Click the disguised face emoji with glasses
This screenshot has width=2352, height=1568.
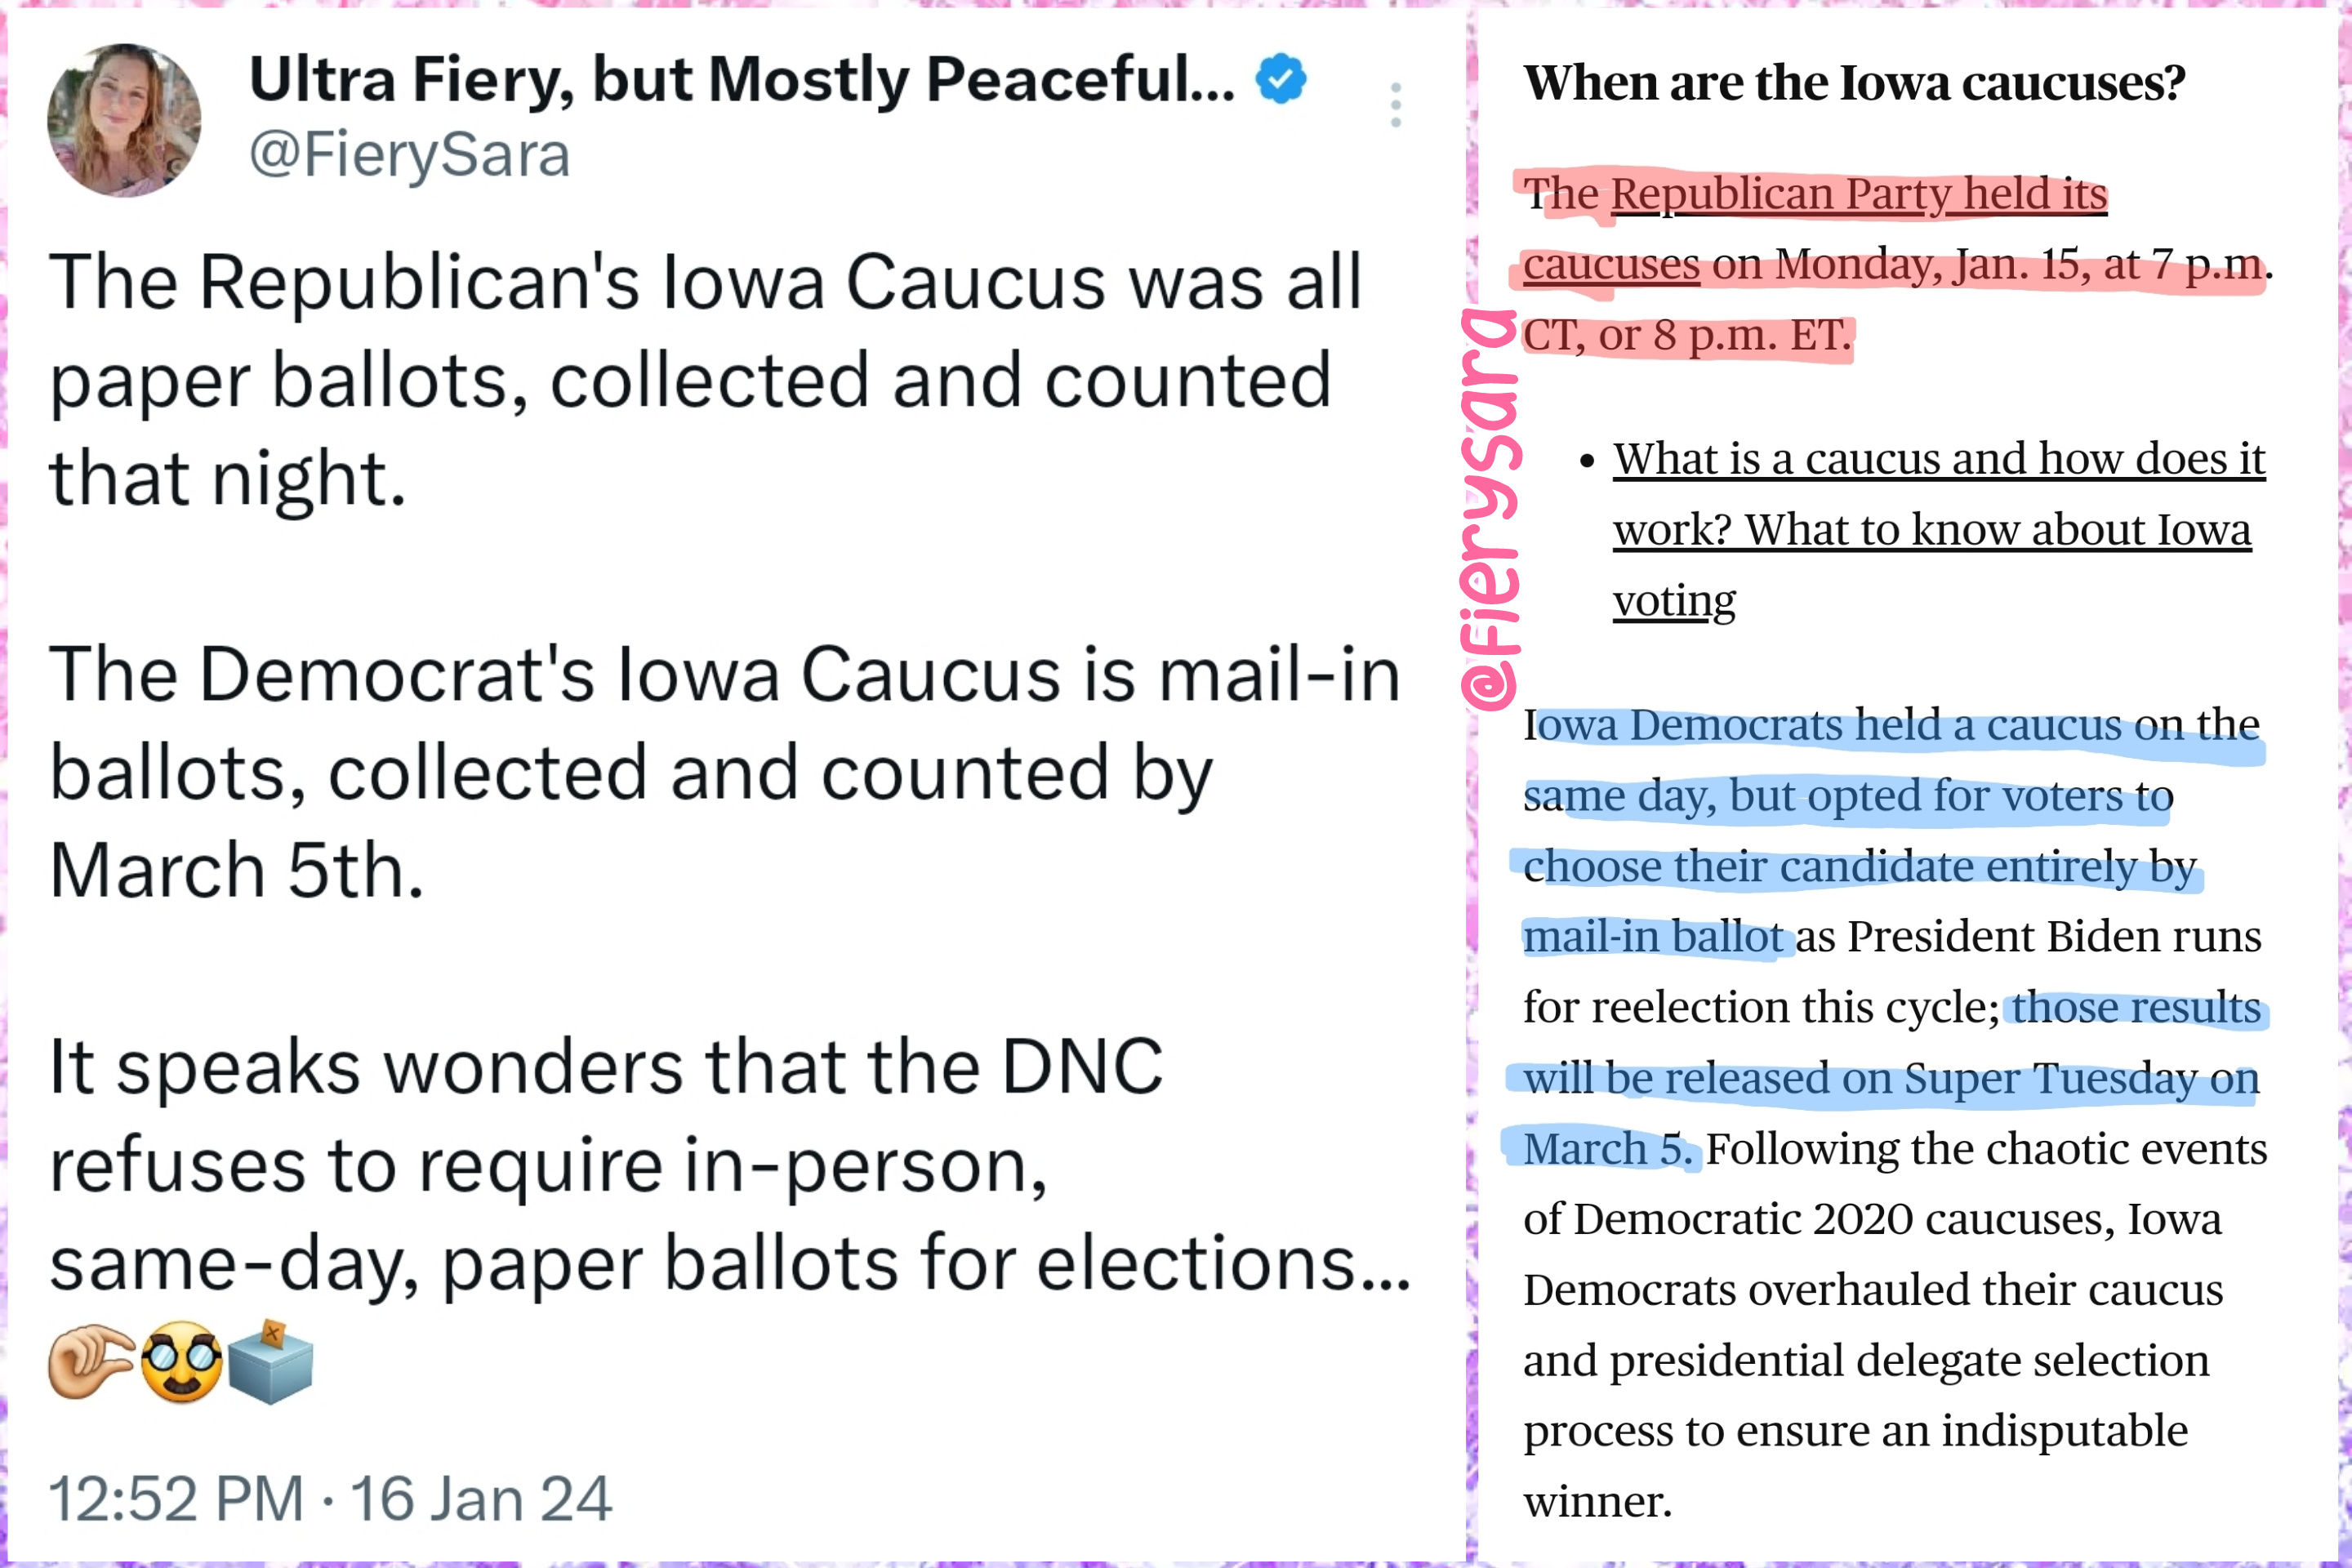(181, 1362)
